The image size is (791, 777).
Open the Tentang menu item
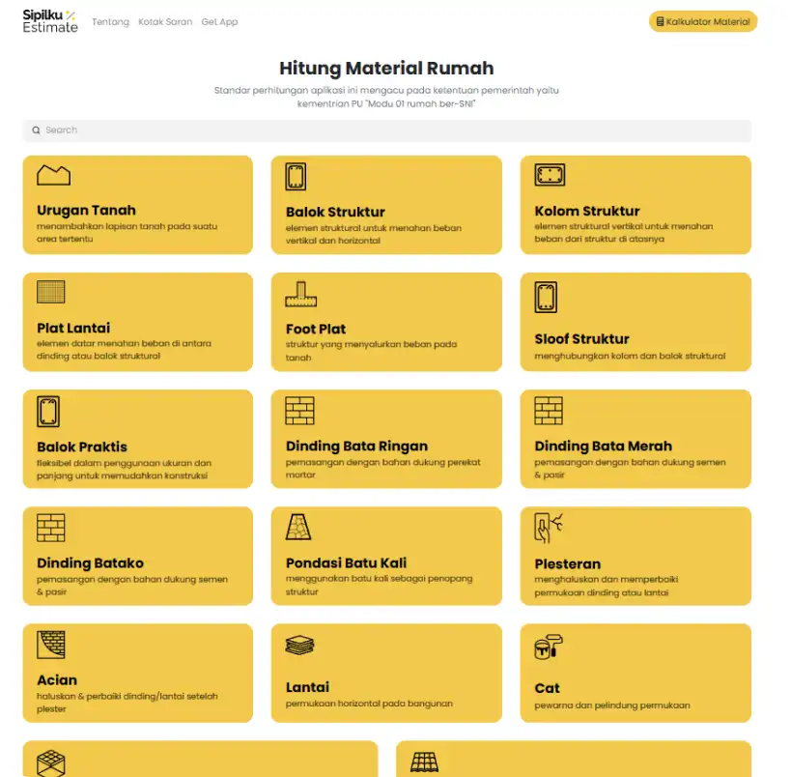pos(110,21)
